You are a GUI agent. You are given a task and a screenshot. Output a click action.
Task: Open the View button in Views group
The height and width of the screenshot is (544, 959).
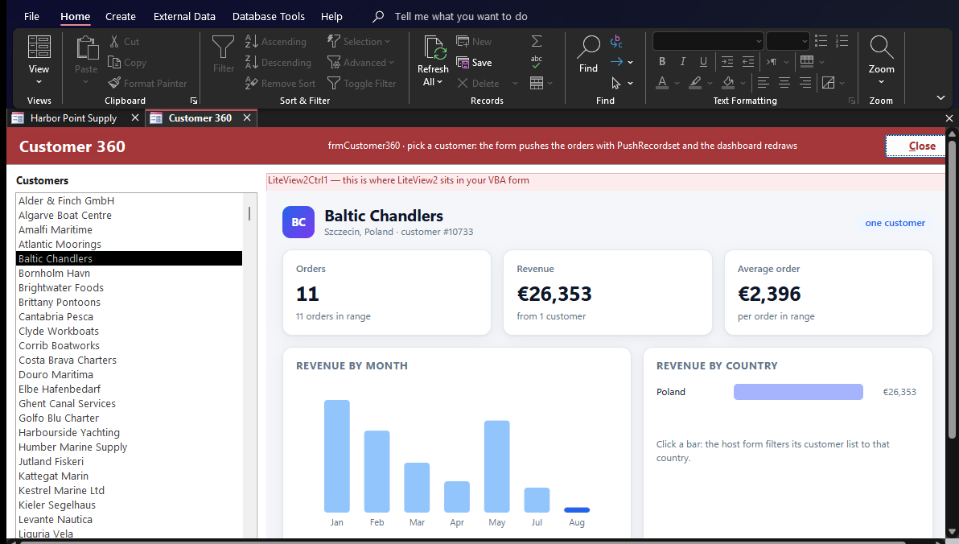coord(39,60)
